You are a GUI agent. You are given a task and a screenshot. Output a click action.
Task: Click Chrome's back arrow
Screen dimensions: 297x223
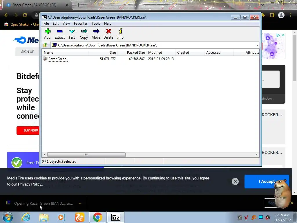(x=6, y=15)
